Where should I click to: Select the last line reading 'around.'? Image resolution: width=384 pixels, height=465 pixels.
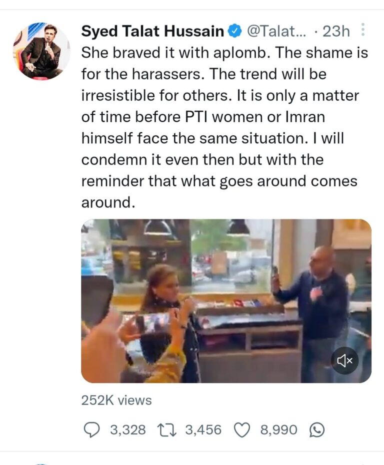click(108, 202)
